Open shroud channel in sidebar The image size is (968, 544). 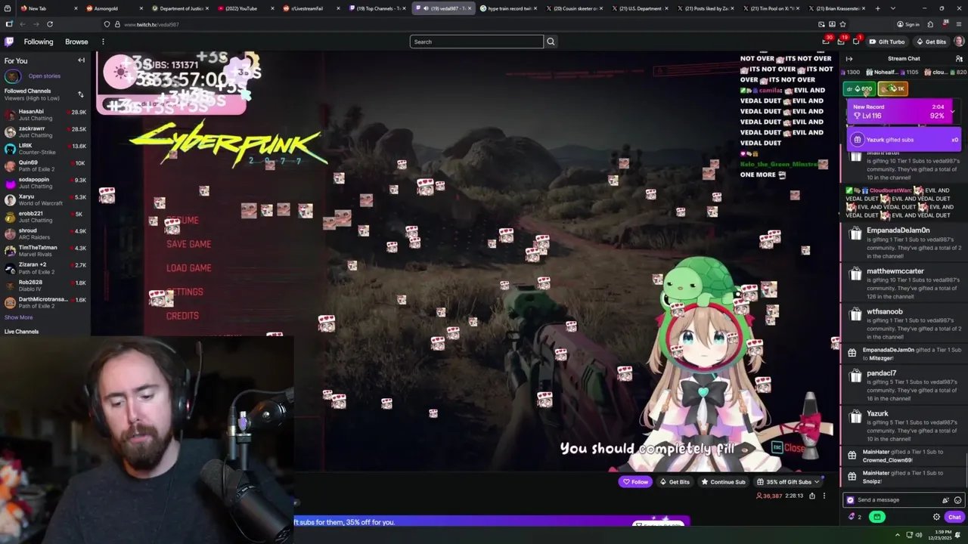tap(45, 234)
